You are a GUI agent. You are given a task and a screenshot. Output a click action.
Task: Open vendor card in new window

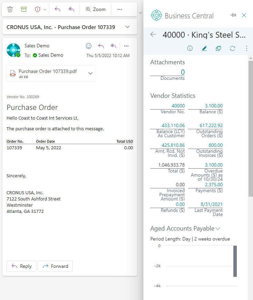coord(218,48)
